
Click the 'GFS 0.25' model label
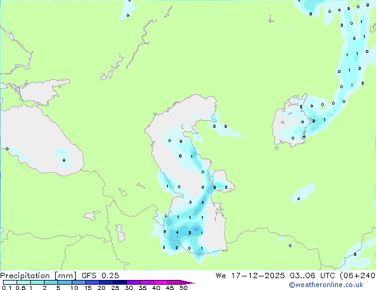pos(100,276)
